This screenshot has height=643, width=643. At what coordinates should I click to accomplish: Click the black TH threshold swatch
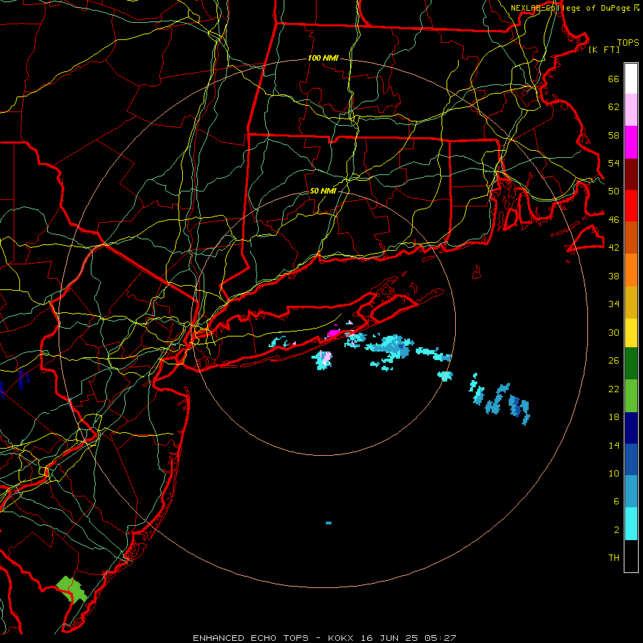(631, 556)
